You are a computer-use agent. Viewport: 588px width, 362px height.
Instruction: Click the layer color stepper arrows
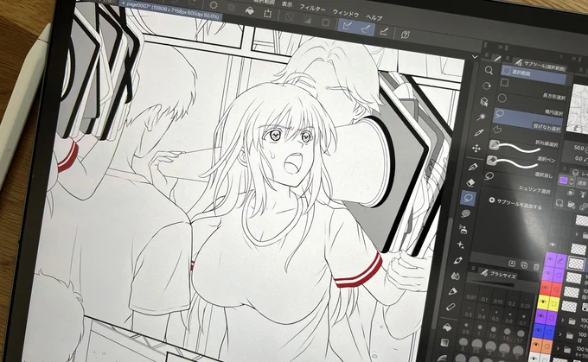click(572, 181)
